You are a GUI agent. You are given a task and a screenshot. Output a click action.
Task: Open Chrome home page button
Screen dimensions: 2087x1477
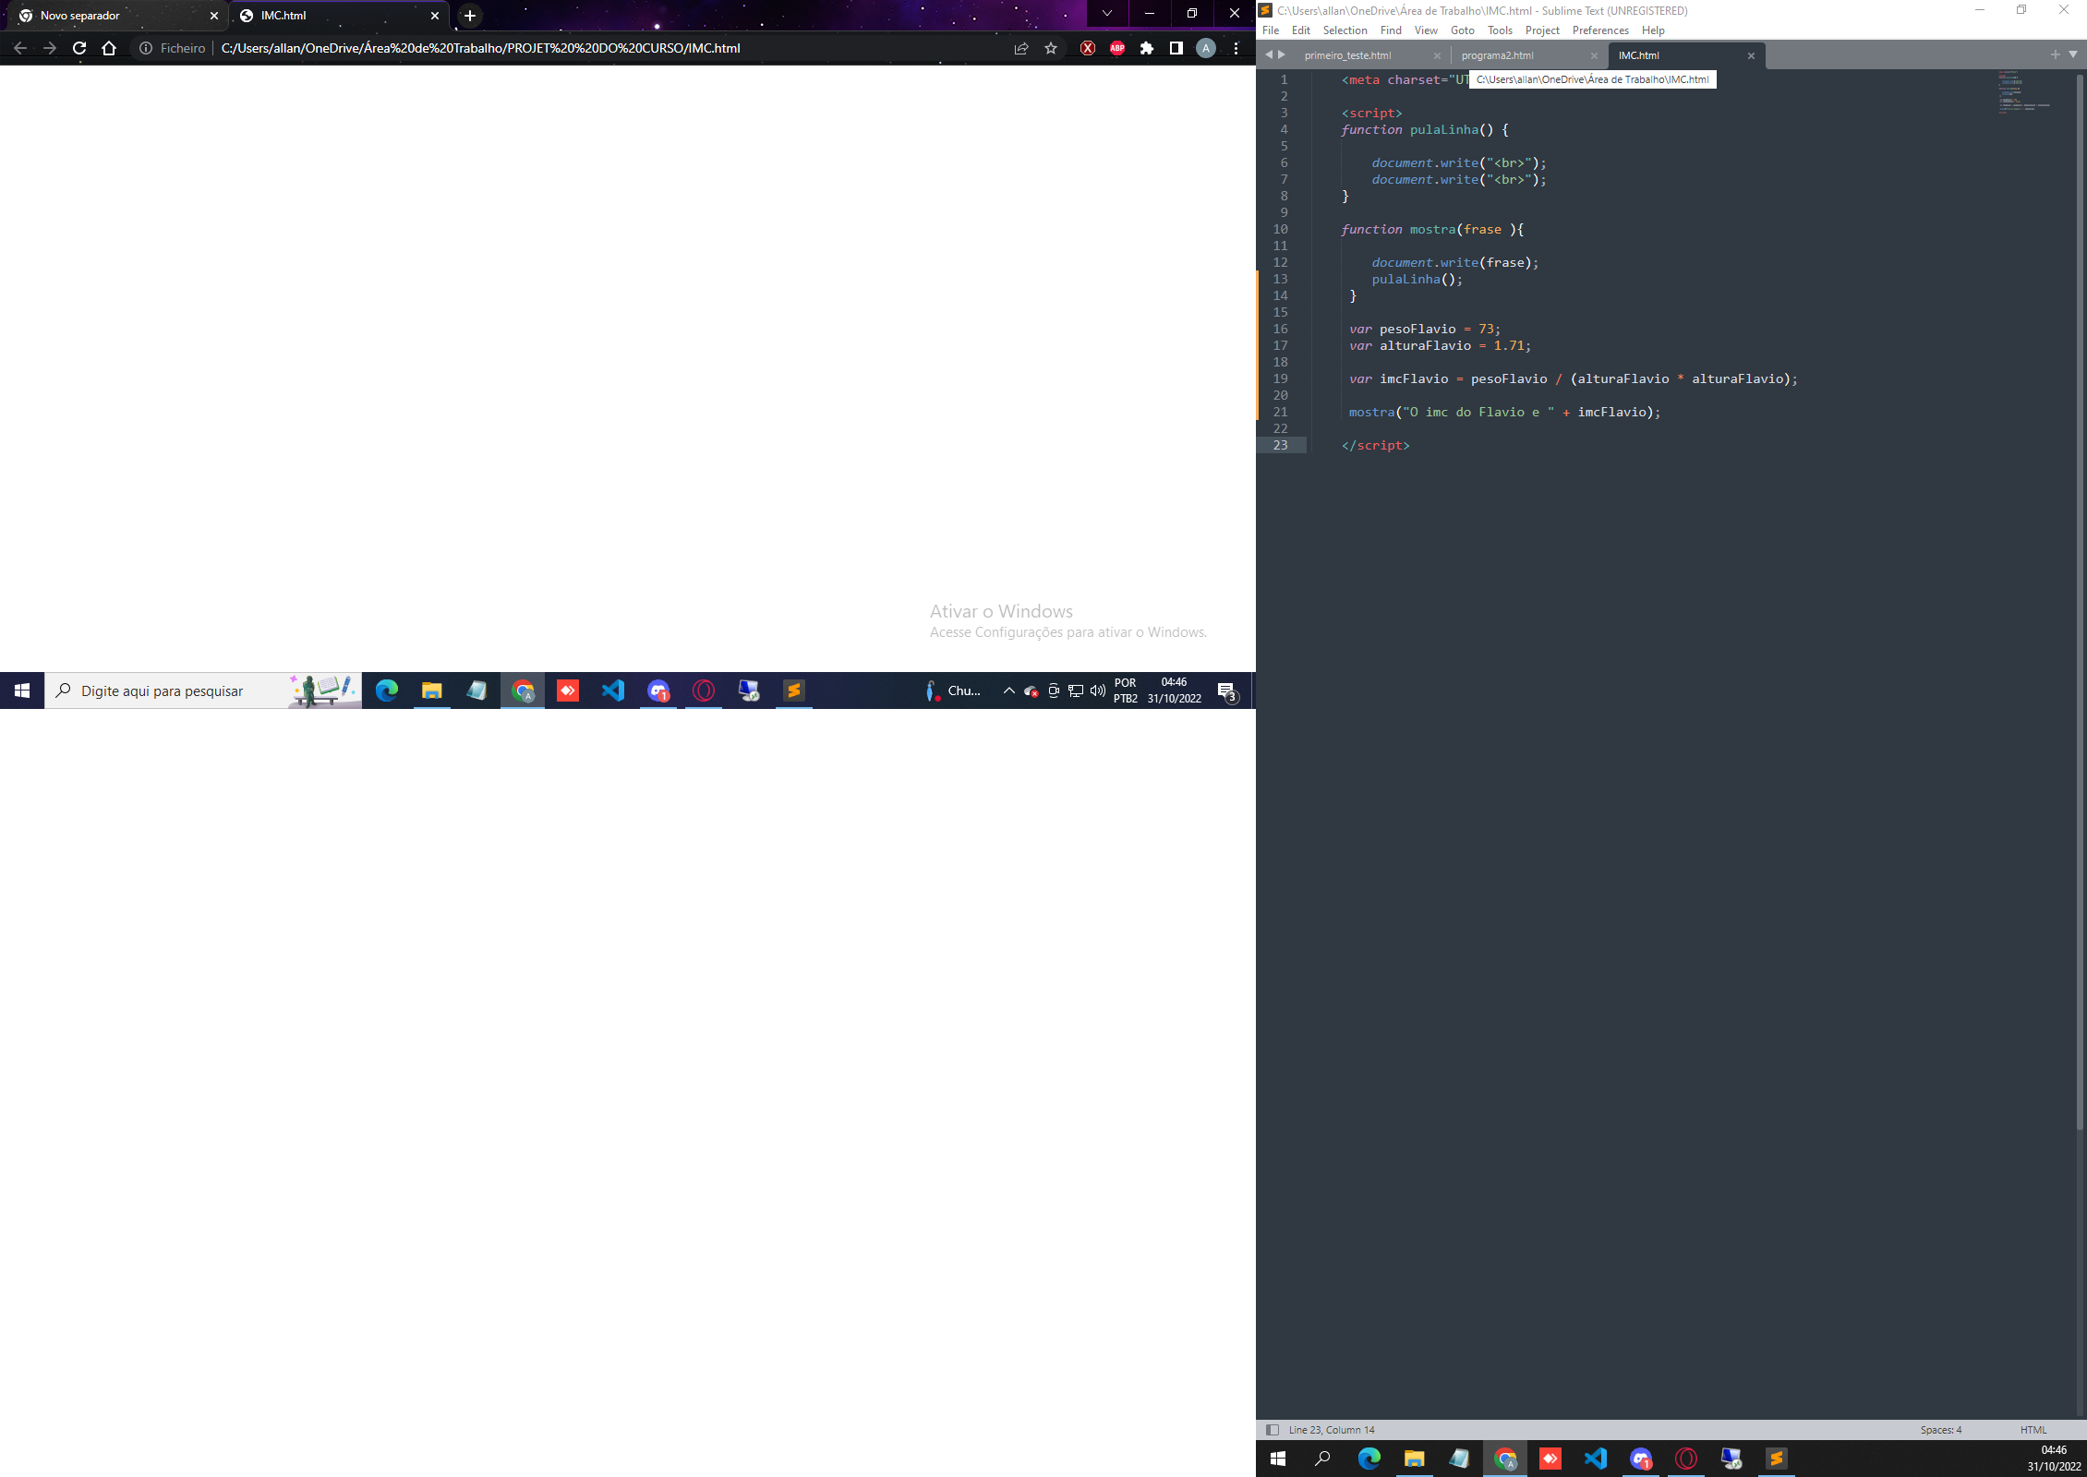pyautogui.click(x=109, y=48)
